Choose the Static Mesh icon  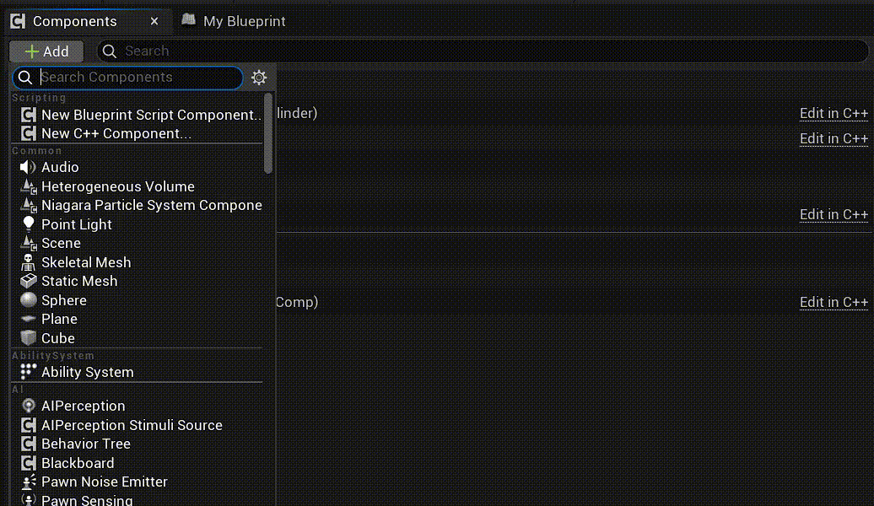point(29,281)
